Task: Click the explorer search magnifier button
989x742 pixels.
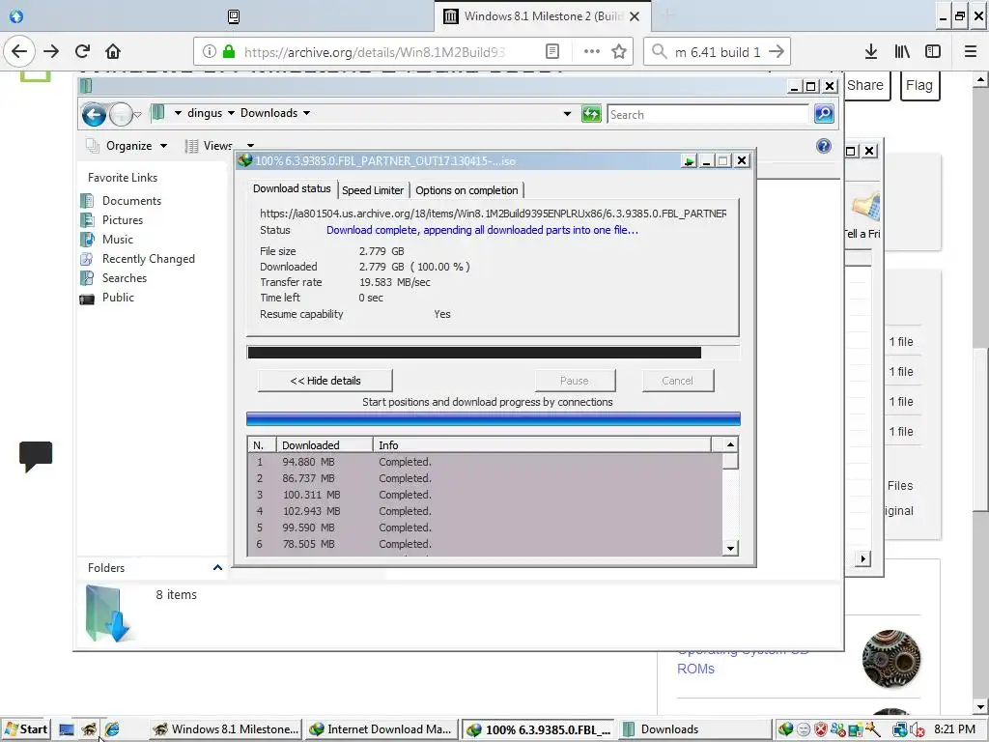Action: pos(824,114)
